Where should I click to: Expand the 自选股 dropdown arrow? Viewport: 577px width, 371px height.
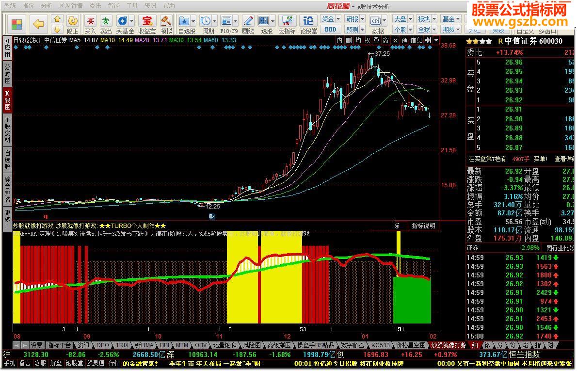coord(193,20)
